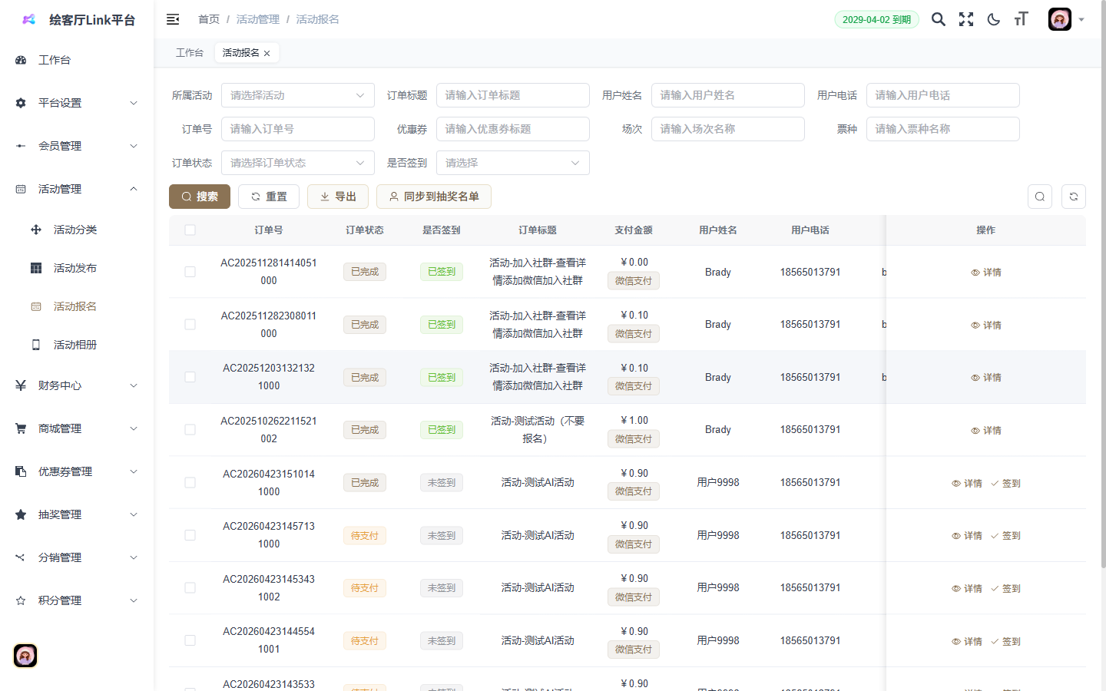The height and width of the screenshot is (691, 1106).
Task: Check the row checkbox for order AC20251203132132
Action: coord(190,377)
